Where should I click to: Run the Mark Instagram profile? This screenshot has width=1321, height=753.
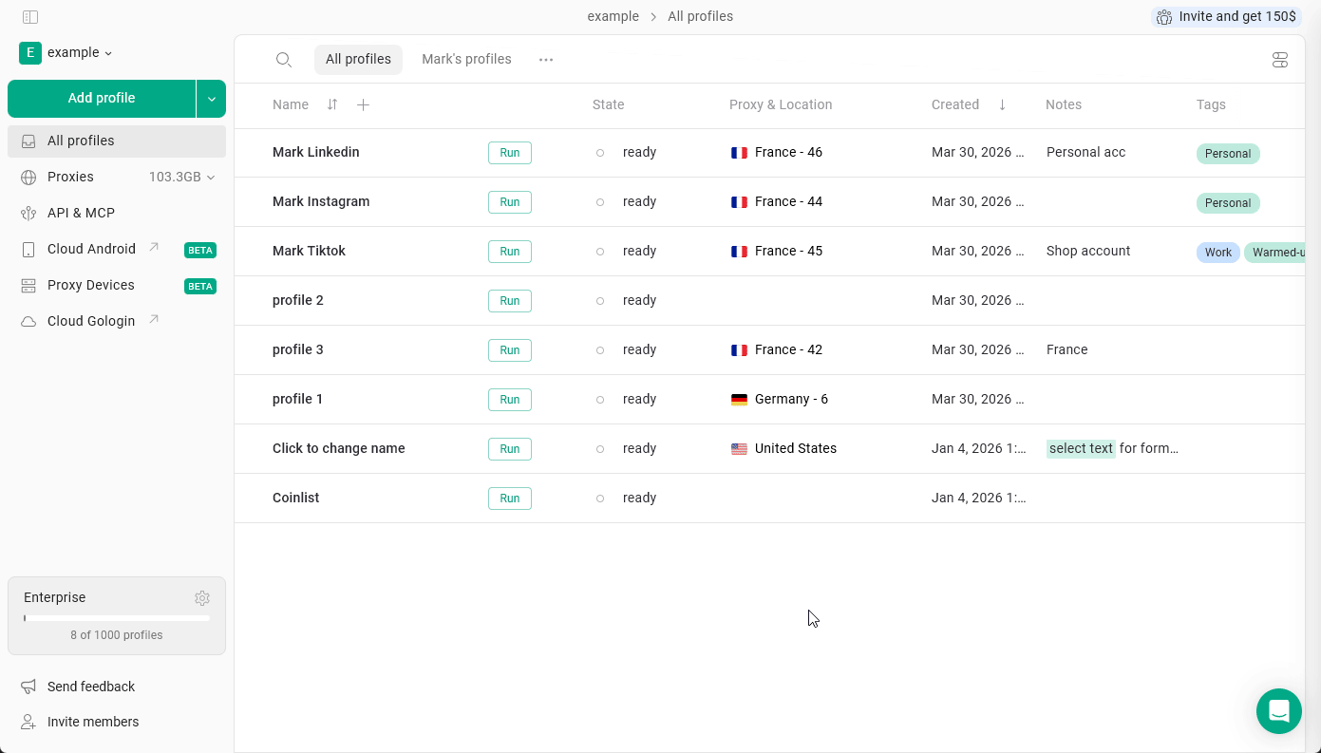pyautogui.click(x=510, y=202)
